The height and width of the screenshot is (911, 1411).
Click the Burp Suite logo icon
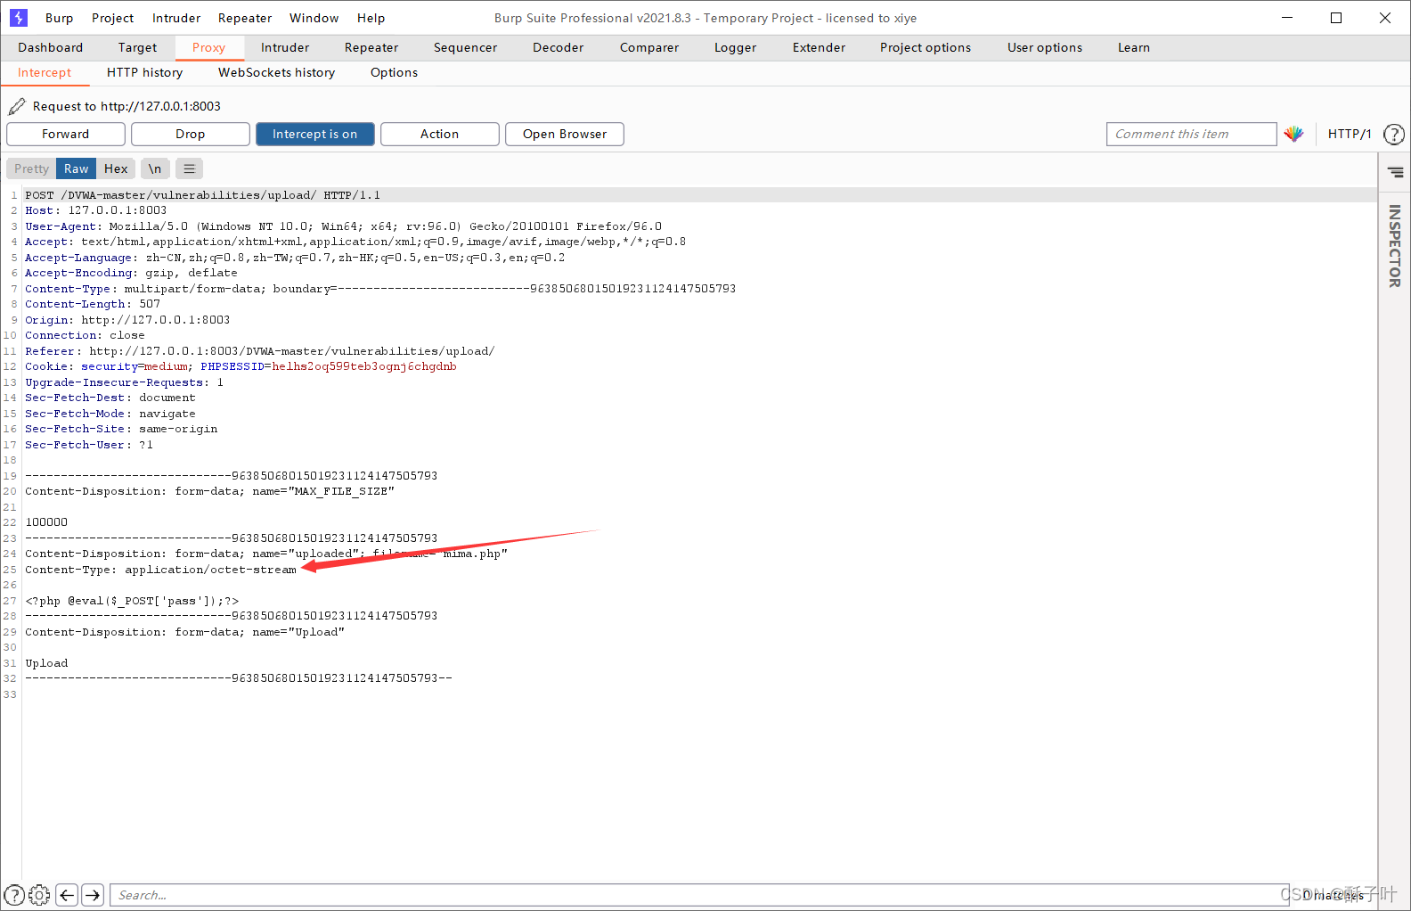pyautogui.click(x=19, y=18)
